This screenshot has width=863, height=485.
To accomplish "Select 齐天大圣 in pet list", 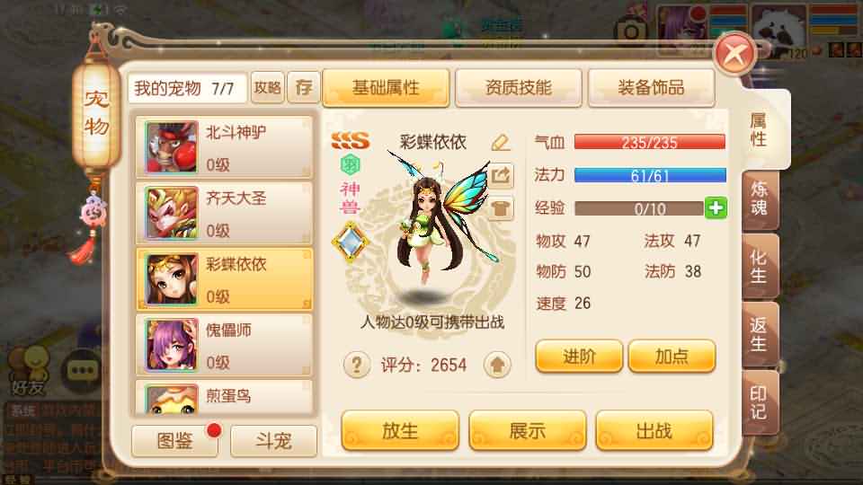I will (x=224, y=214).
